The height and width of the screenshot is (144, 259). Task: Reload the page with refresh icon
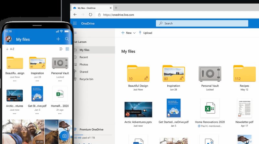pos(90,15)
